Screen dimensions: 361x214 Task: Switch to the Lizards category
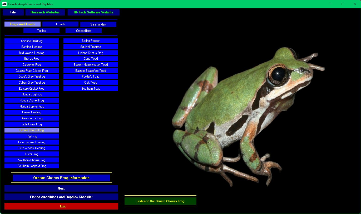pos(60,24)
